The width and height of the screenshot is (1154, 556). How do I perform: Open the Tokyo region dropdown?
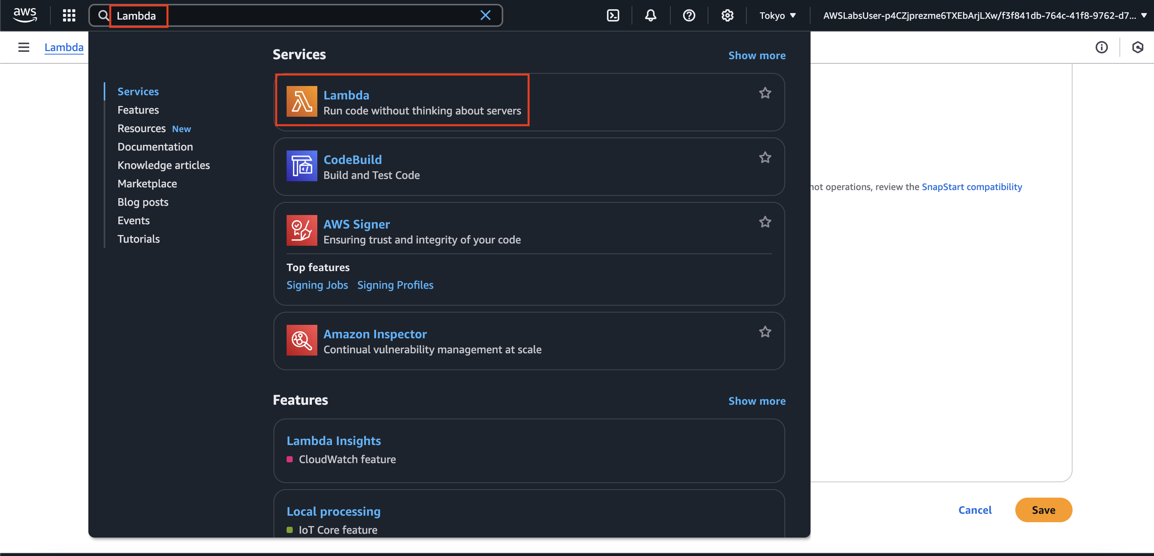coord(777,16)
